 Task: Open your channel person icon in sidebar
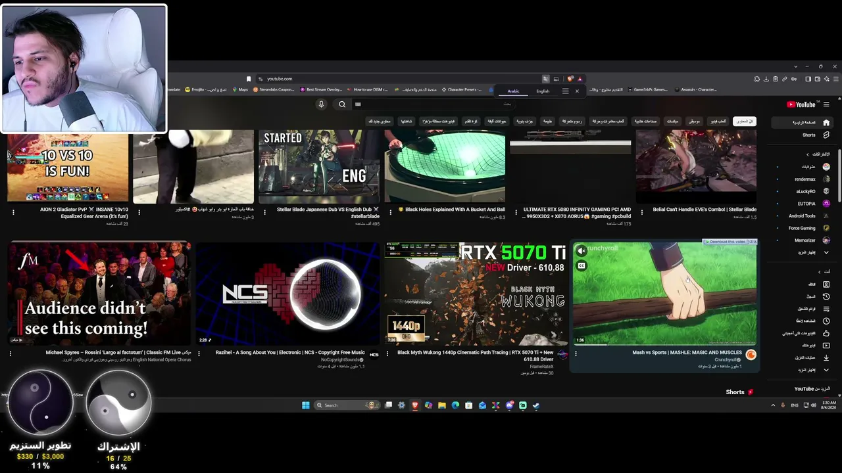coord(826,284)
